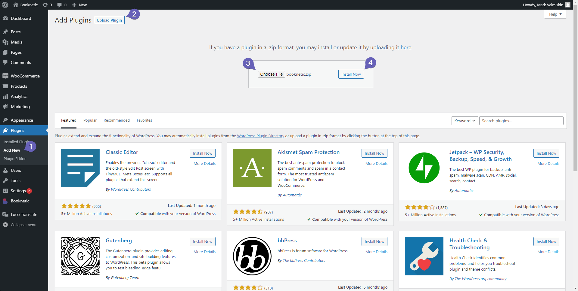Click the Dashboard gauge icon in sidebar
This screenshot has width=578, height=291.
pos(5,18)
